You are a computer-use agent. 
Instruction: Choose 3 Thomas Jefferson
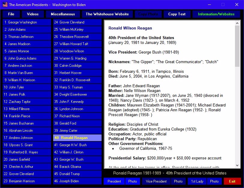pyautogui.click(x=27, y=37)
